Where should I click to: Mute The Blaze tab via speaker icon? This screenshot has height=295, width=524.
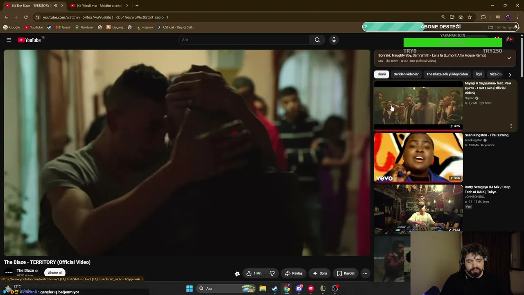click(55, 6)
